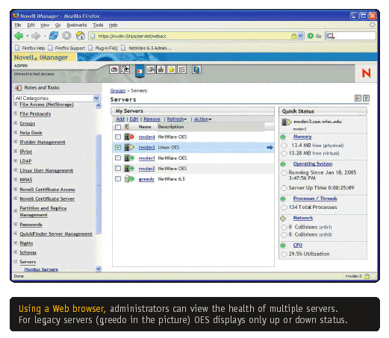Click the status bar padlock icon
Screen dimensions: 389x338
tap(367, 276)
